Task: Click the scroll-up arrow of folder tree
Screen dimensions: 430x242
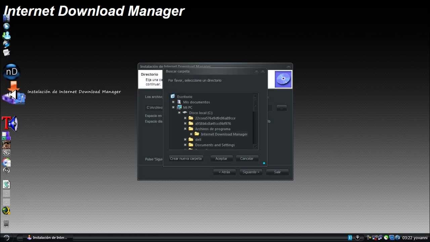Action: coord(255,97)
